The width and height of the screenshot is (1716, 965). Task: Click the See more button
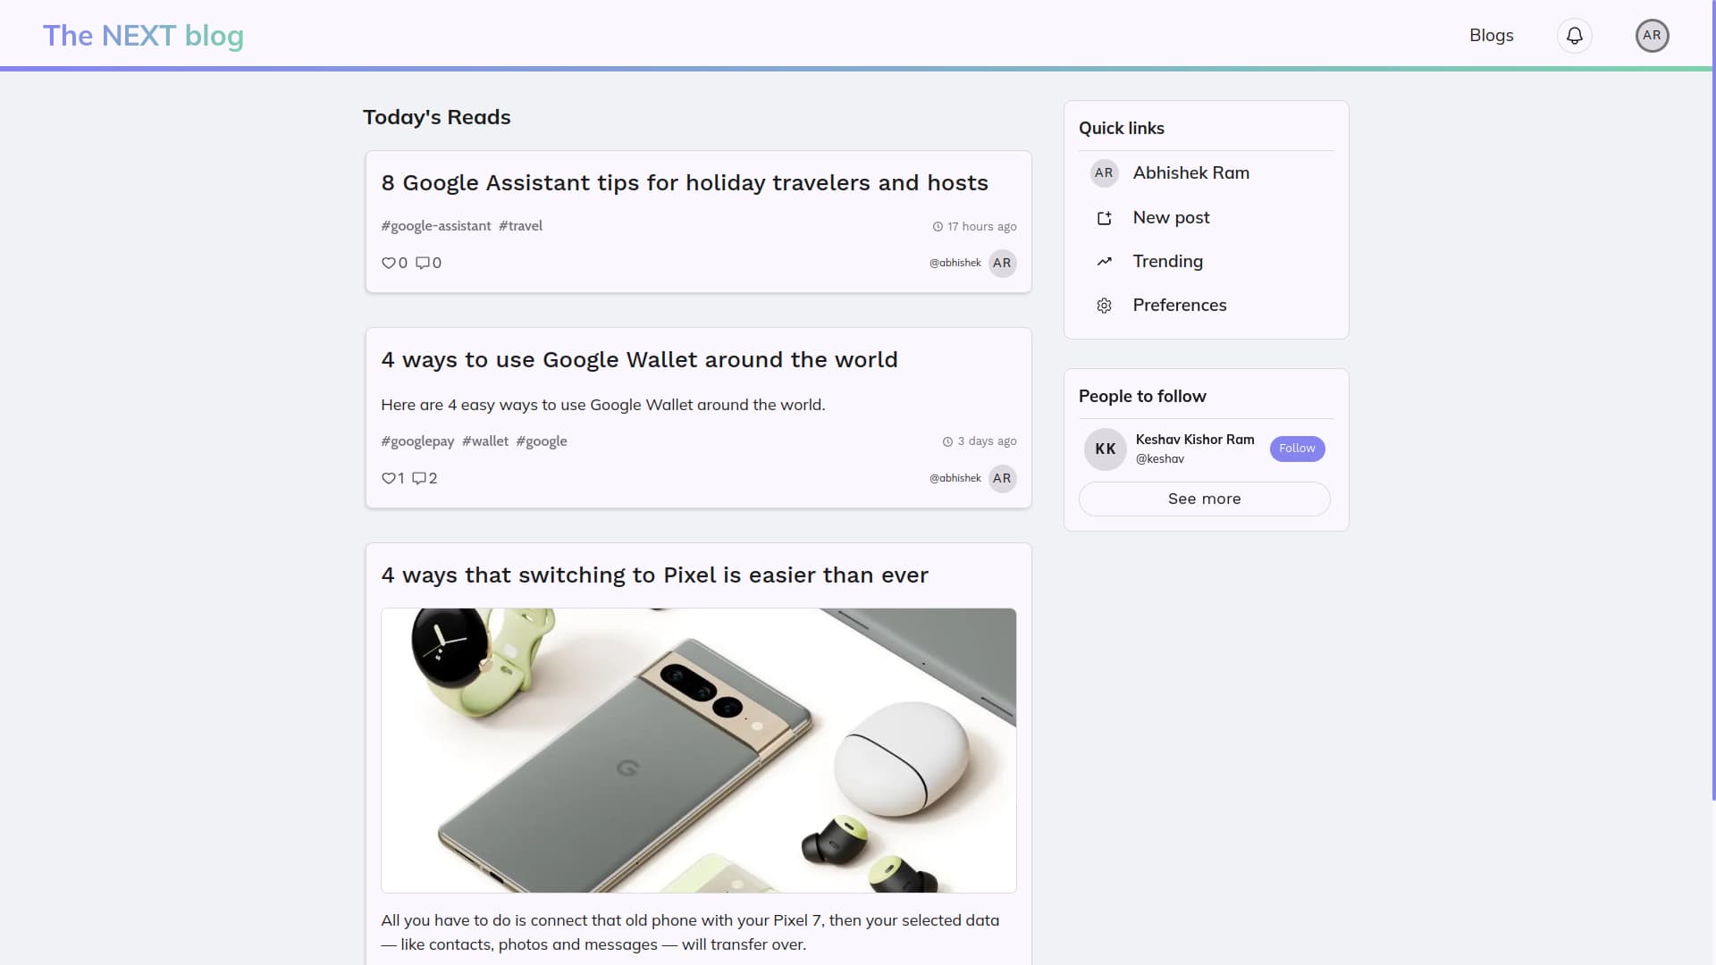point(1204,499)
